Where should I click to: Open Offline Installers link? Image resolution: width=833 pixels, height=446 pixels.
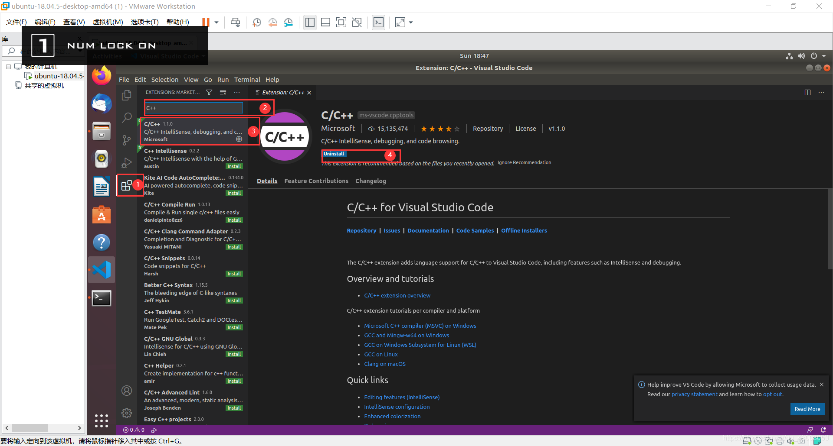[524, 231]
